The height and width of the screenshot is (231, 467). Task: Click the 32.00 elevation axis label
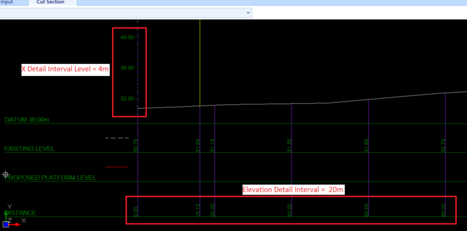coord(127,99)
